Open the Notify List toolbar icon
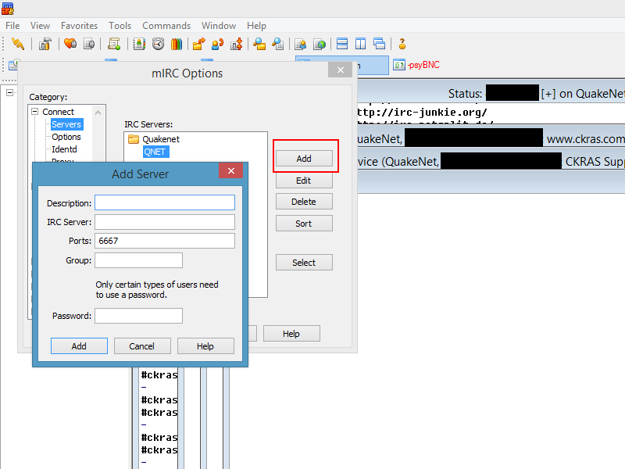Image resolution: width=625 pixels, height=469 pixels. pyautogui.click(x=301, y=44)
